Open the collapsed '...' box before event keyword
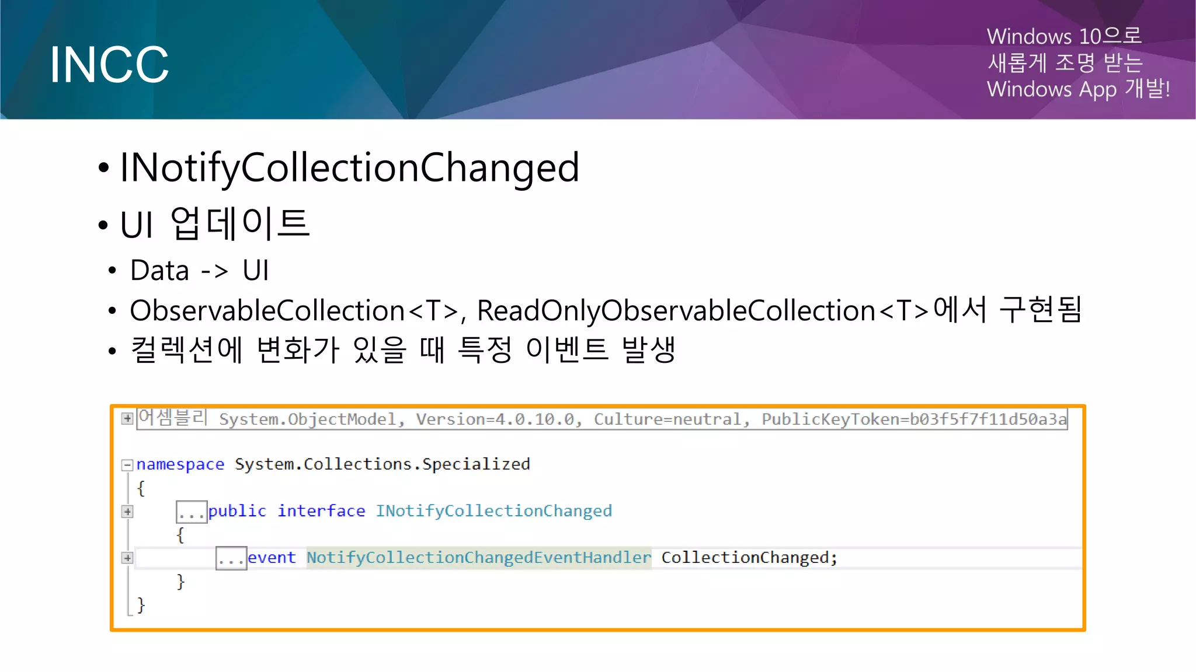 (231, 558)
